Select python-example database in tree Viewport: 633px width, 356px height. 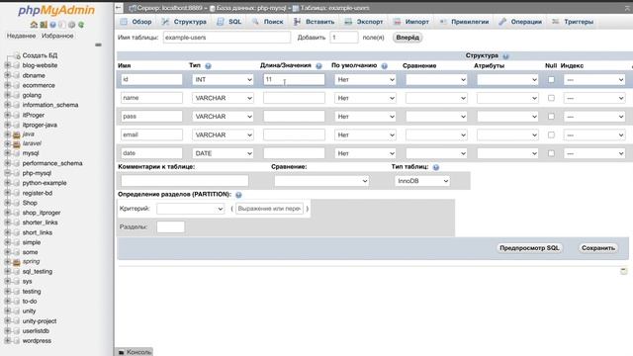pyautogui.click(x=45, y=183)
